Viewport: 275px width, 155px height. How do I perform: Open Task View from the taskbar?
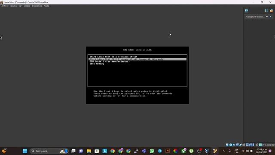pos(73,151)
